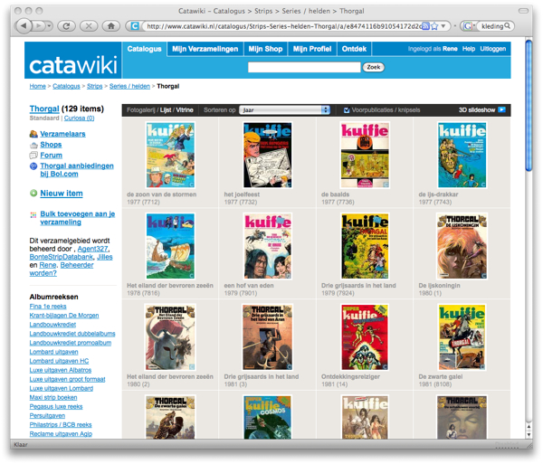The height and width of the screenshot is (464, 543).
Task: Go to browser home page icon
Action: coord(110,26)
